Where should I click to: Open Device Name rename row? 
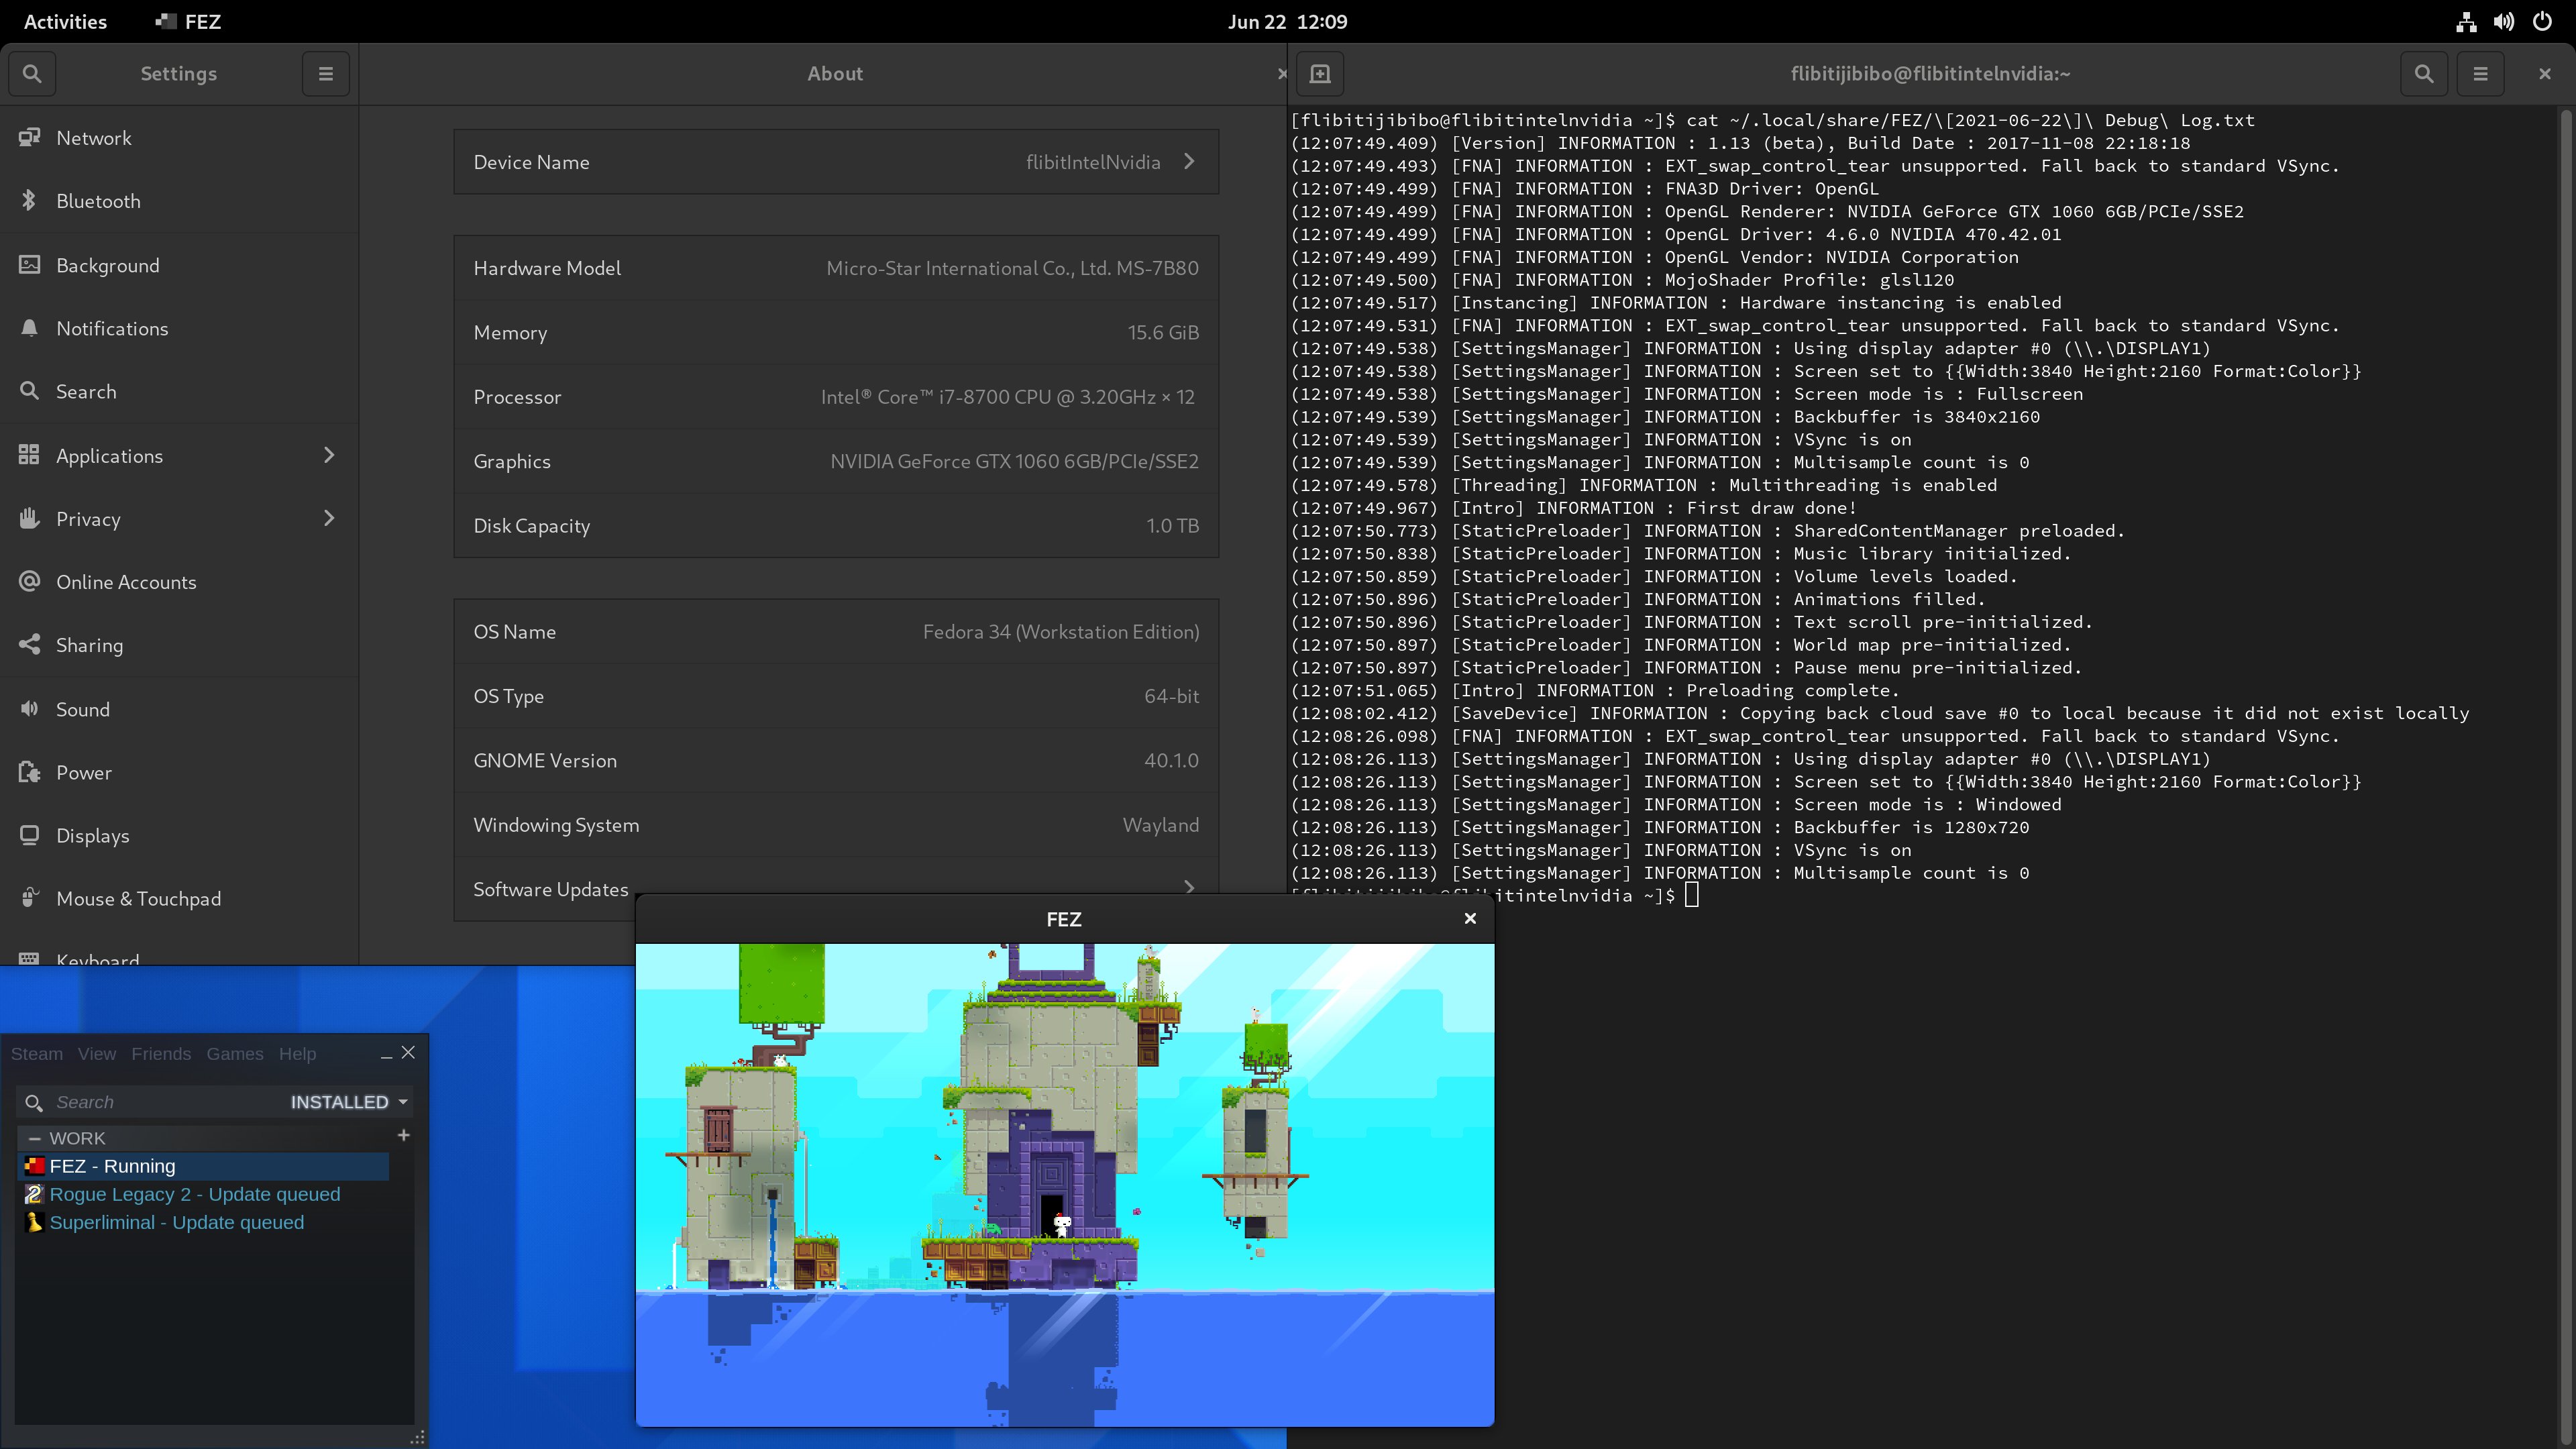click(x=836, y=162)
